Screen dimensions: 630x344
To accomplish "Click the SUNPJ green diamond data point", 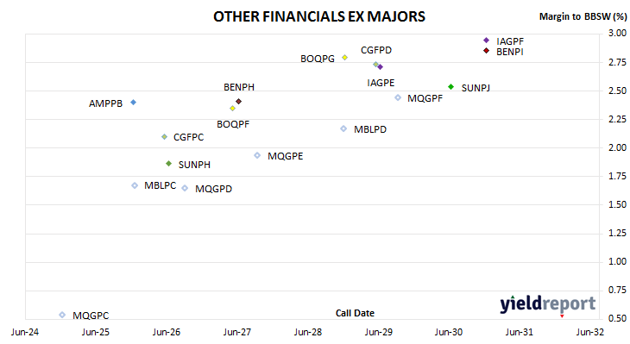I will (x=450, y=87).
